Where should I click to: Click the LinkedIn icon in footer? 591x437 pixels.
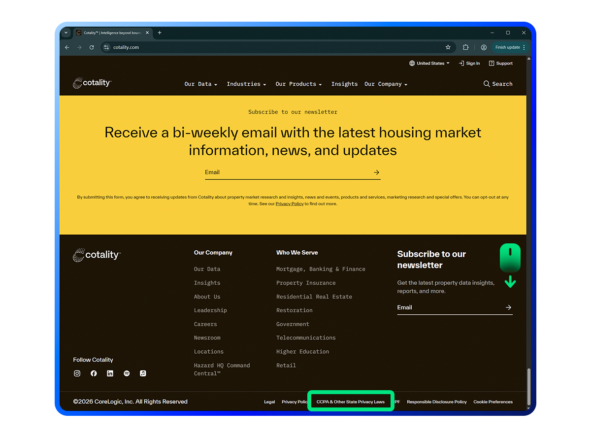click(x=110, y=373)
